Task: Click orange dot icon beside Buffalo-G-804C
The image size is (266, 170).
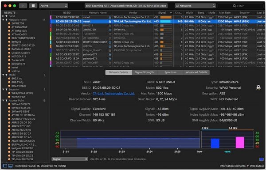Action: 9,49
